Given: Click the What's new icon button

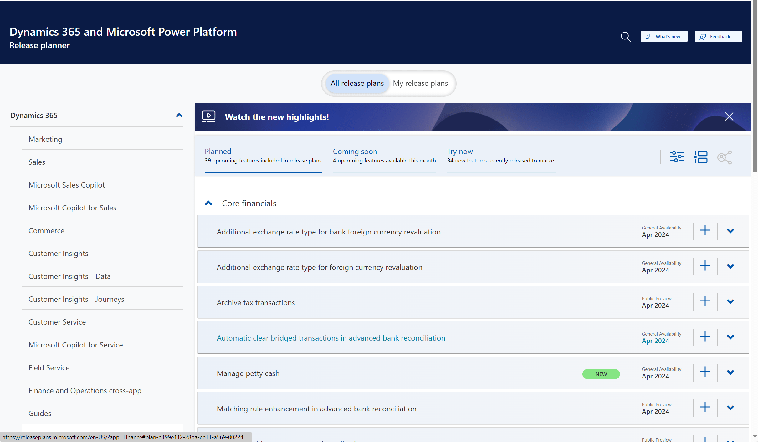Looking at the screenshot, I should click(664, 36).
